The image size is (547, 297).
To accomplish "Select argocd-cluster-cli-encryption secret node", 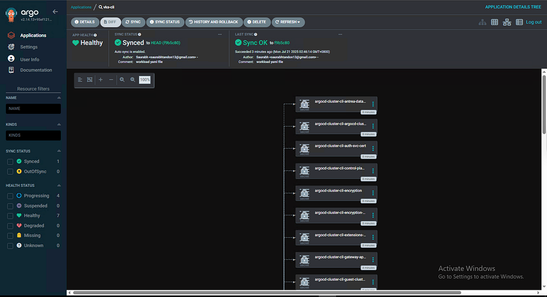I will (337, 193).
